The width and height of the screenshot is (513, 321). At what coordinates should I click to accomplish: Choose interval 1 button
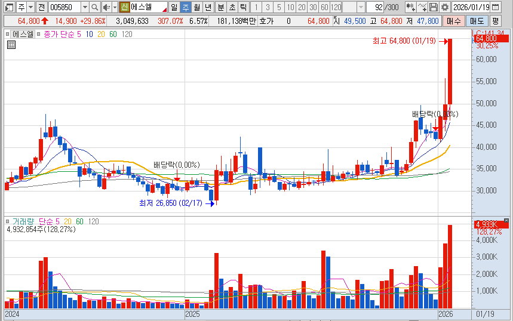[x=256, y=7]
